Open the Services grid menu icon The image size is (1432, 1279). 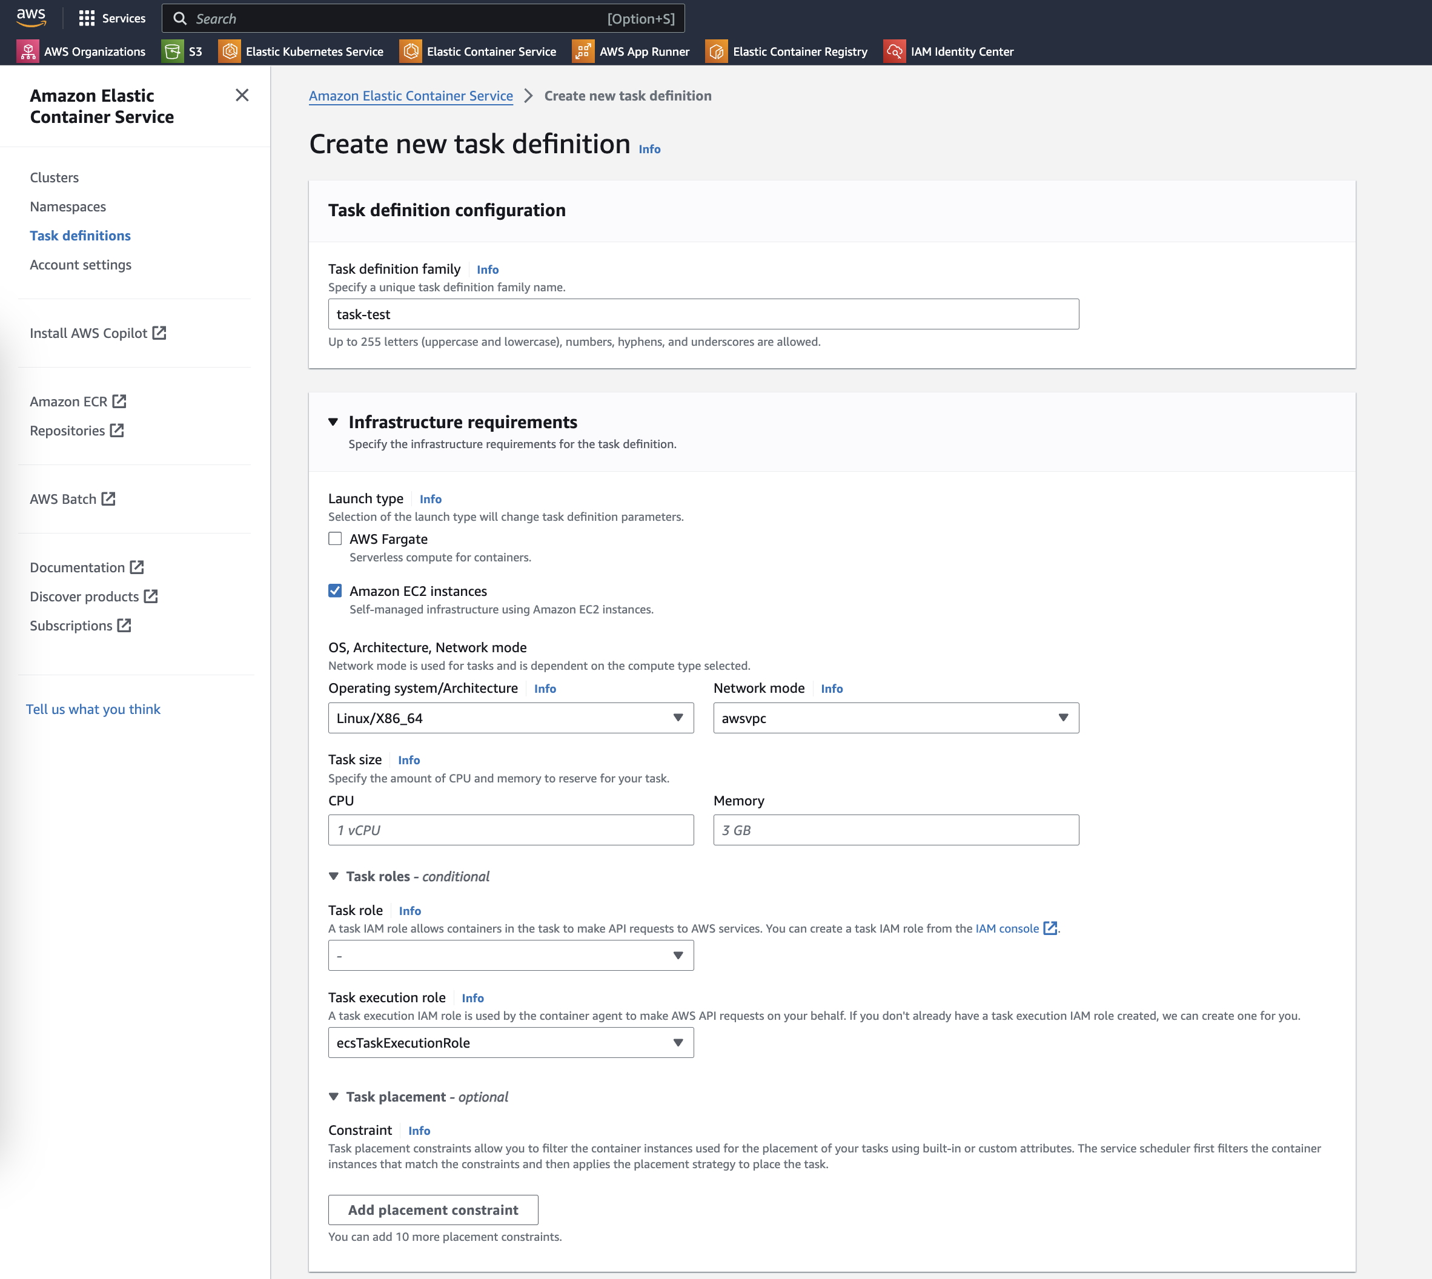[x=87, y=18]
